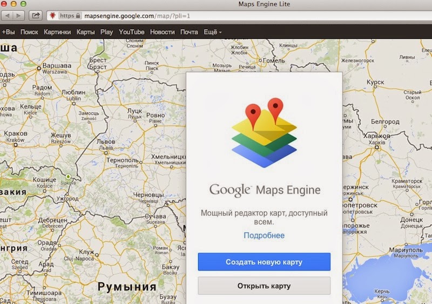Click the Львов city label
432x304 pixels.
pos(106,141)
